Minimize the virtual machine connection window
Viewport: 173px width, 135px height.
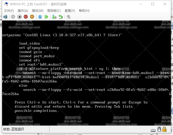(x=141, y=4)
